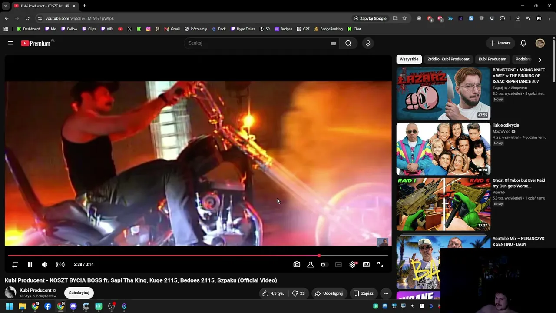The width and height of the screenshot is (556, 313).
Task: Share the video via Udostępnij
Action: coord(329,293)
